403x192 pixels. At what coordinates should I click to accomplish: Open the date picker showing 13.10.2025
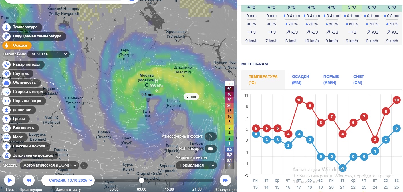pos(68,180)
